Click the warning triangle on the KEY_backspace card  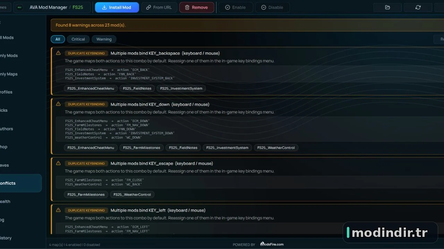point(58,53)
